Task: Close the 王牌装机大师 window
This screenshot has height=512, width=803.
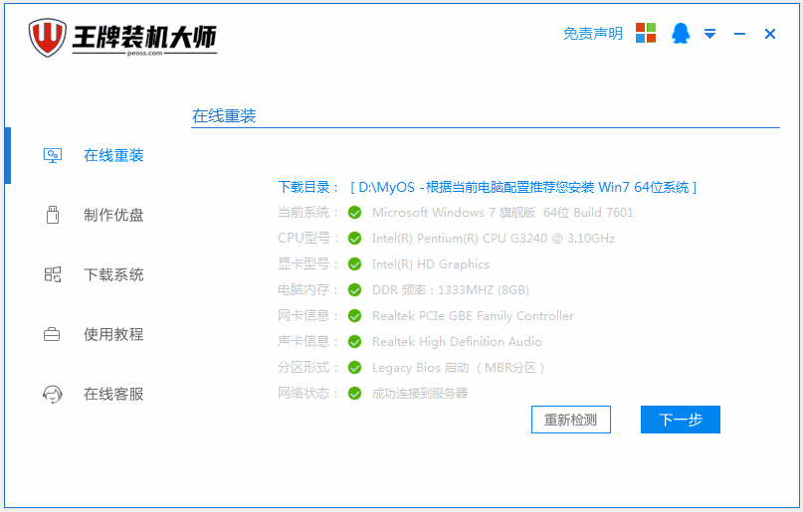Action: coord(770,34)
